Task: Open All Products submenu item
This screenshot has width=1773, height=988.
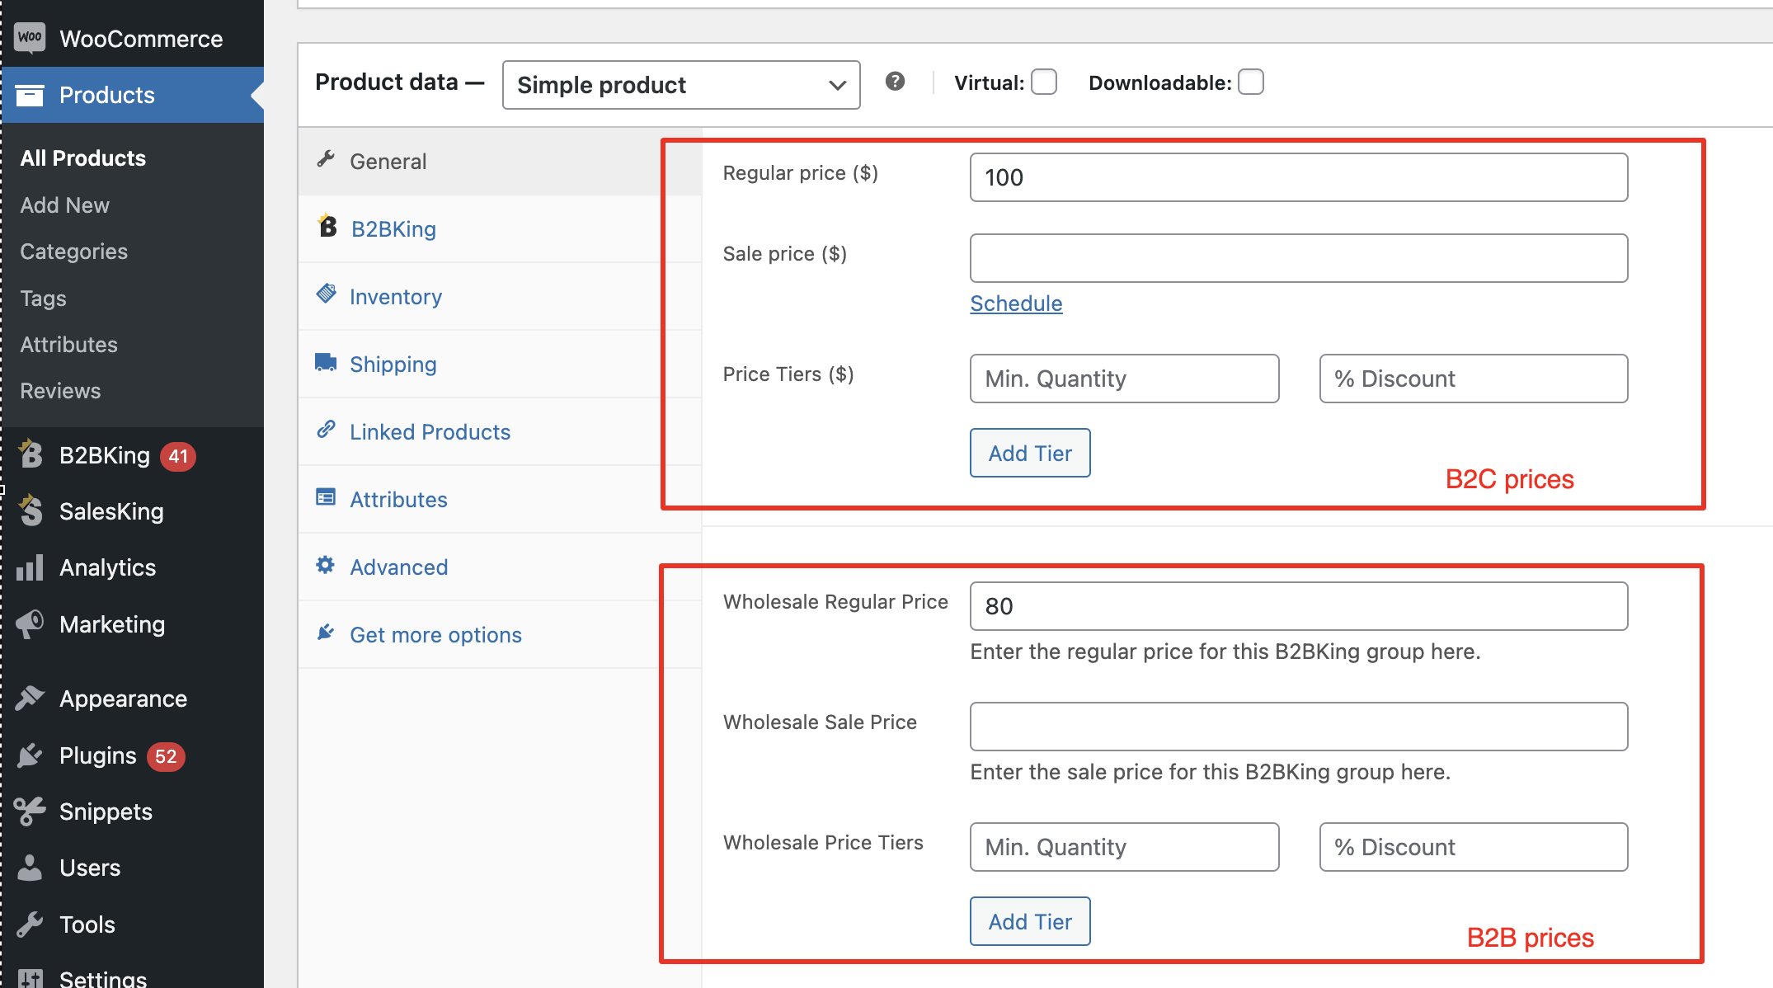Action: (83, 158)
